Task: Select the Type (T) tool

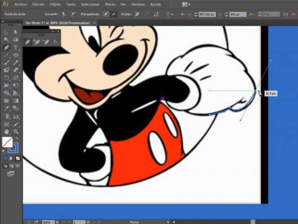Action: [x=16, y=48]
